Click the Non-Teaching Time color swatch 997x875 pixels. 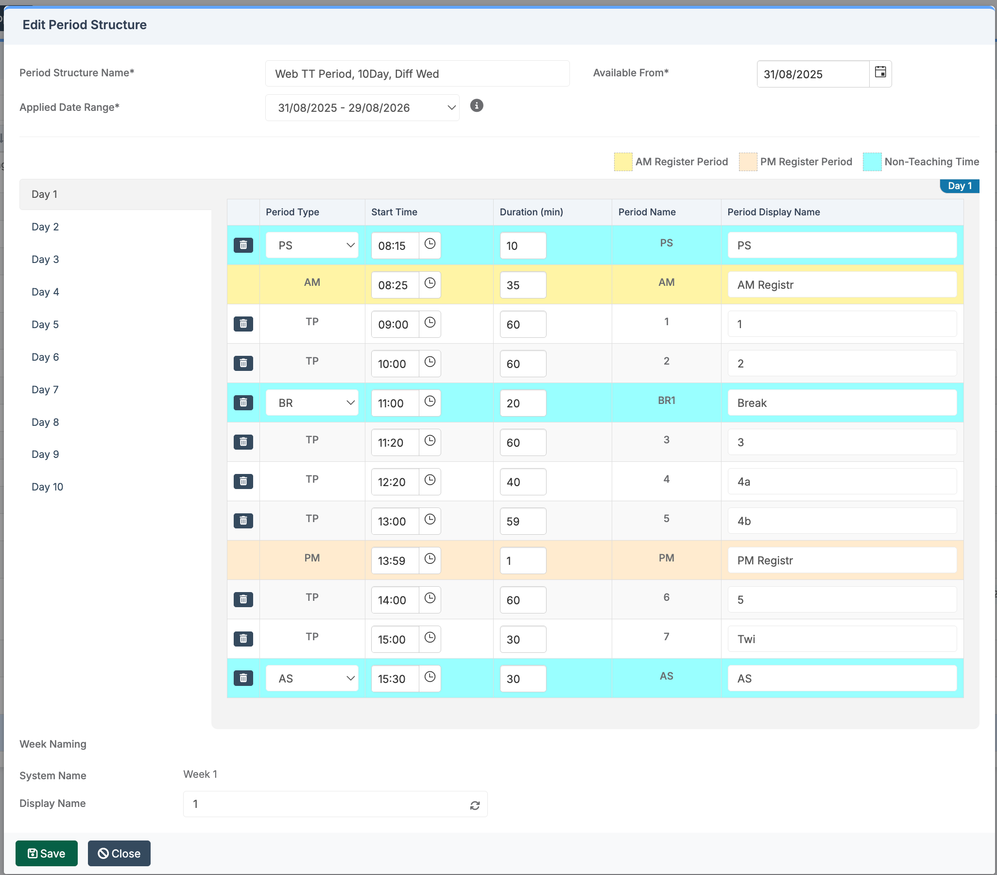(872, 161)
